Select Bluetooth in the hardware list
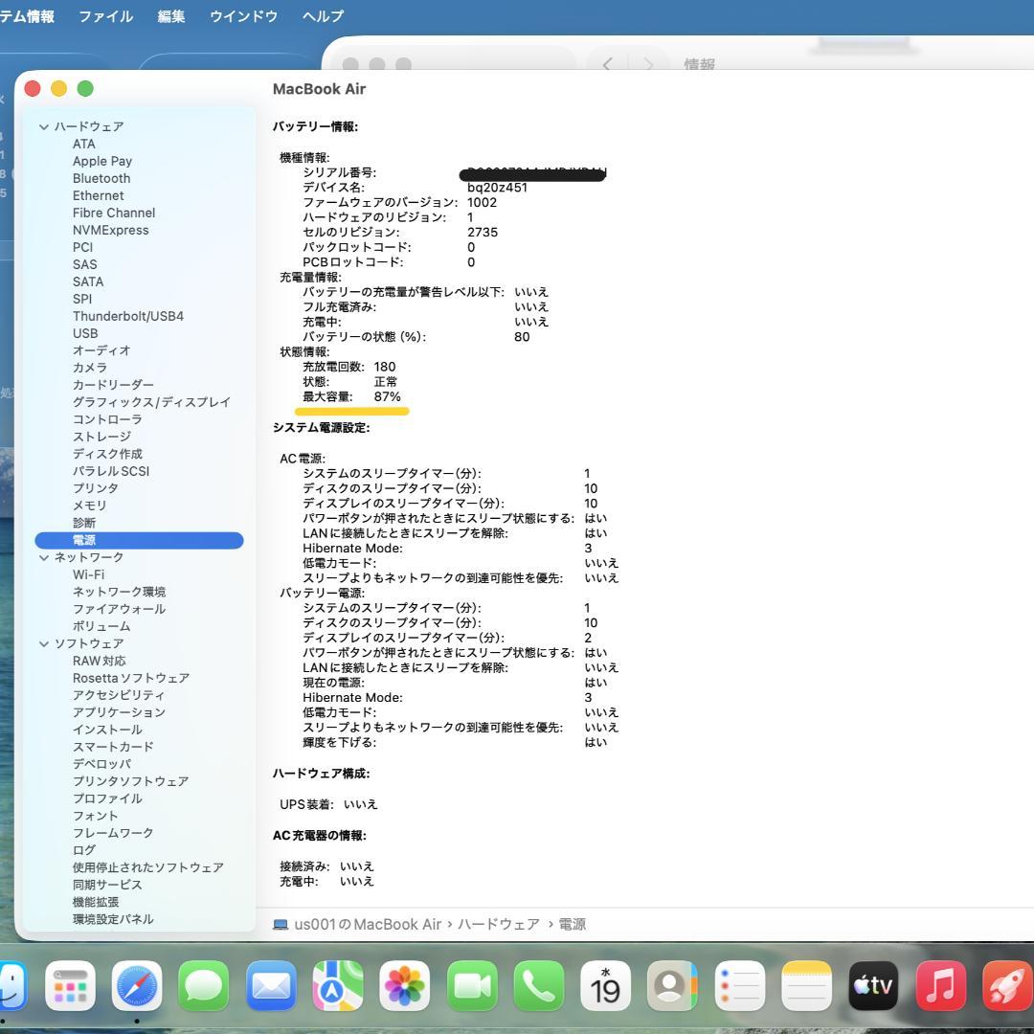Screen dimensions: 1034x1034 101,178
